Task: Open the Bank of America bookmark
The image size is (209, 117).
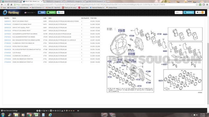Action: pyautogui.click(x=37, y=8)
